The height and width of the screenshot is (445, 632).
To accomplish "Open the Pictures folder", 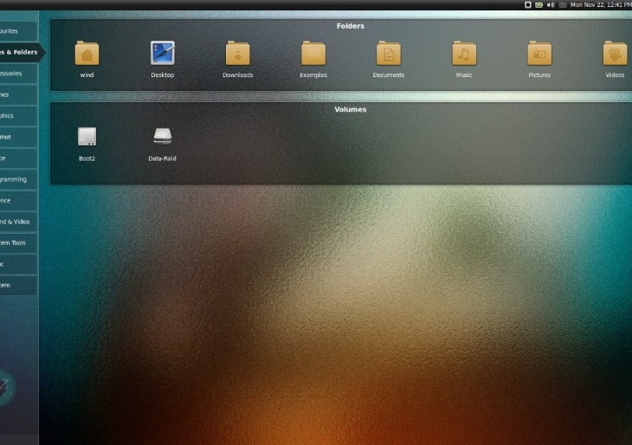I will 539,59.
